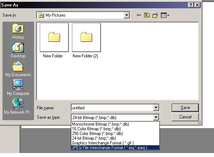This screenshot has height=157, width=214.
Task: Click the Save button
Action: [185, 108]
